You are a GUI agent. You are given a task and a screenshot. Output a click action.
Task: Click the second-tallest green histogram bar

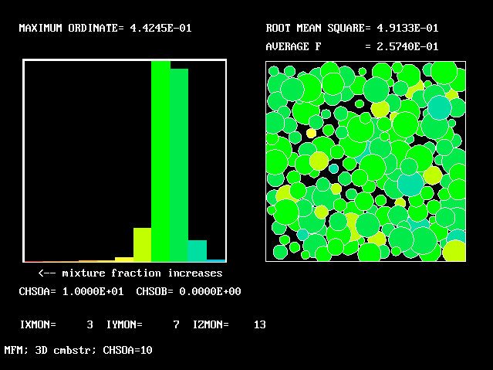coord(179,165)
